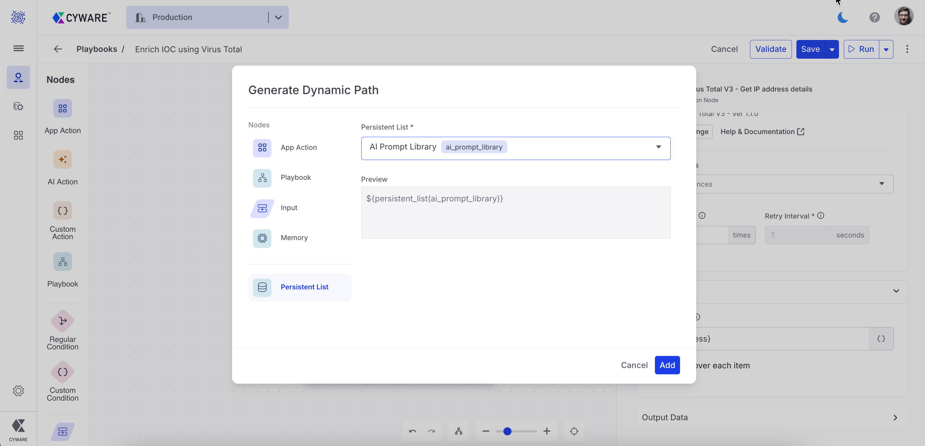Click the auto-arrange layout icon
This screenshot has width=925, height=446.
(x=459, y=431)
